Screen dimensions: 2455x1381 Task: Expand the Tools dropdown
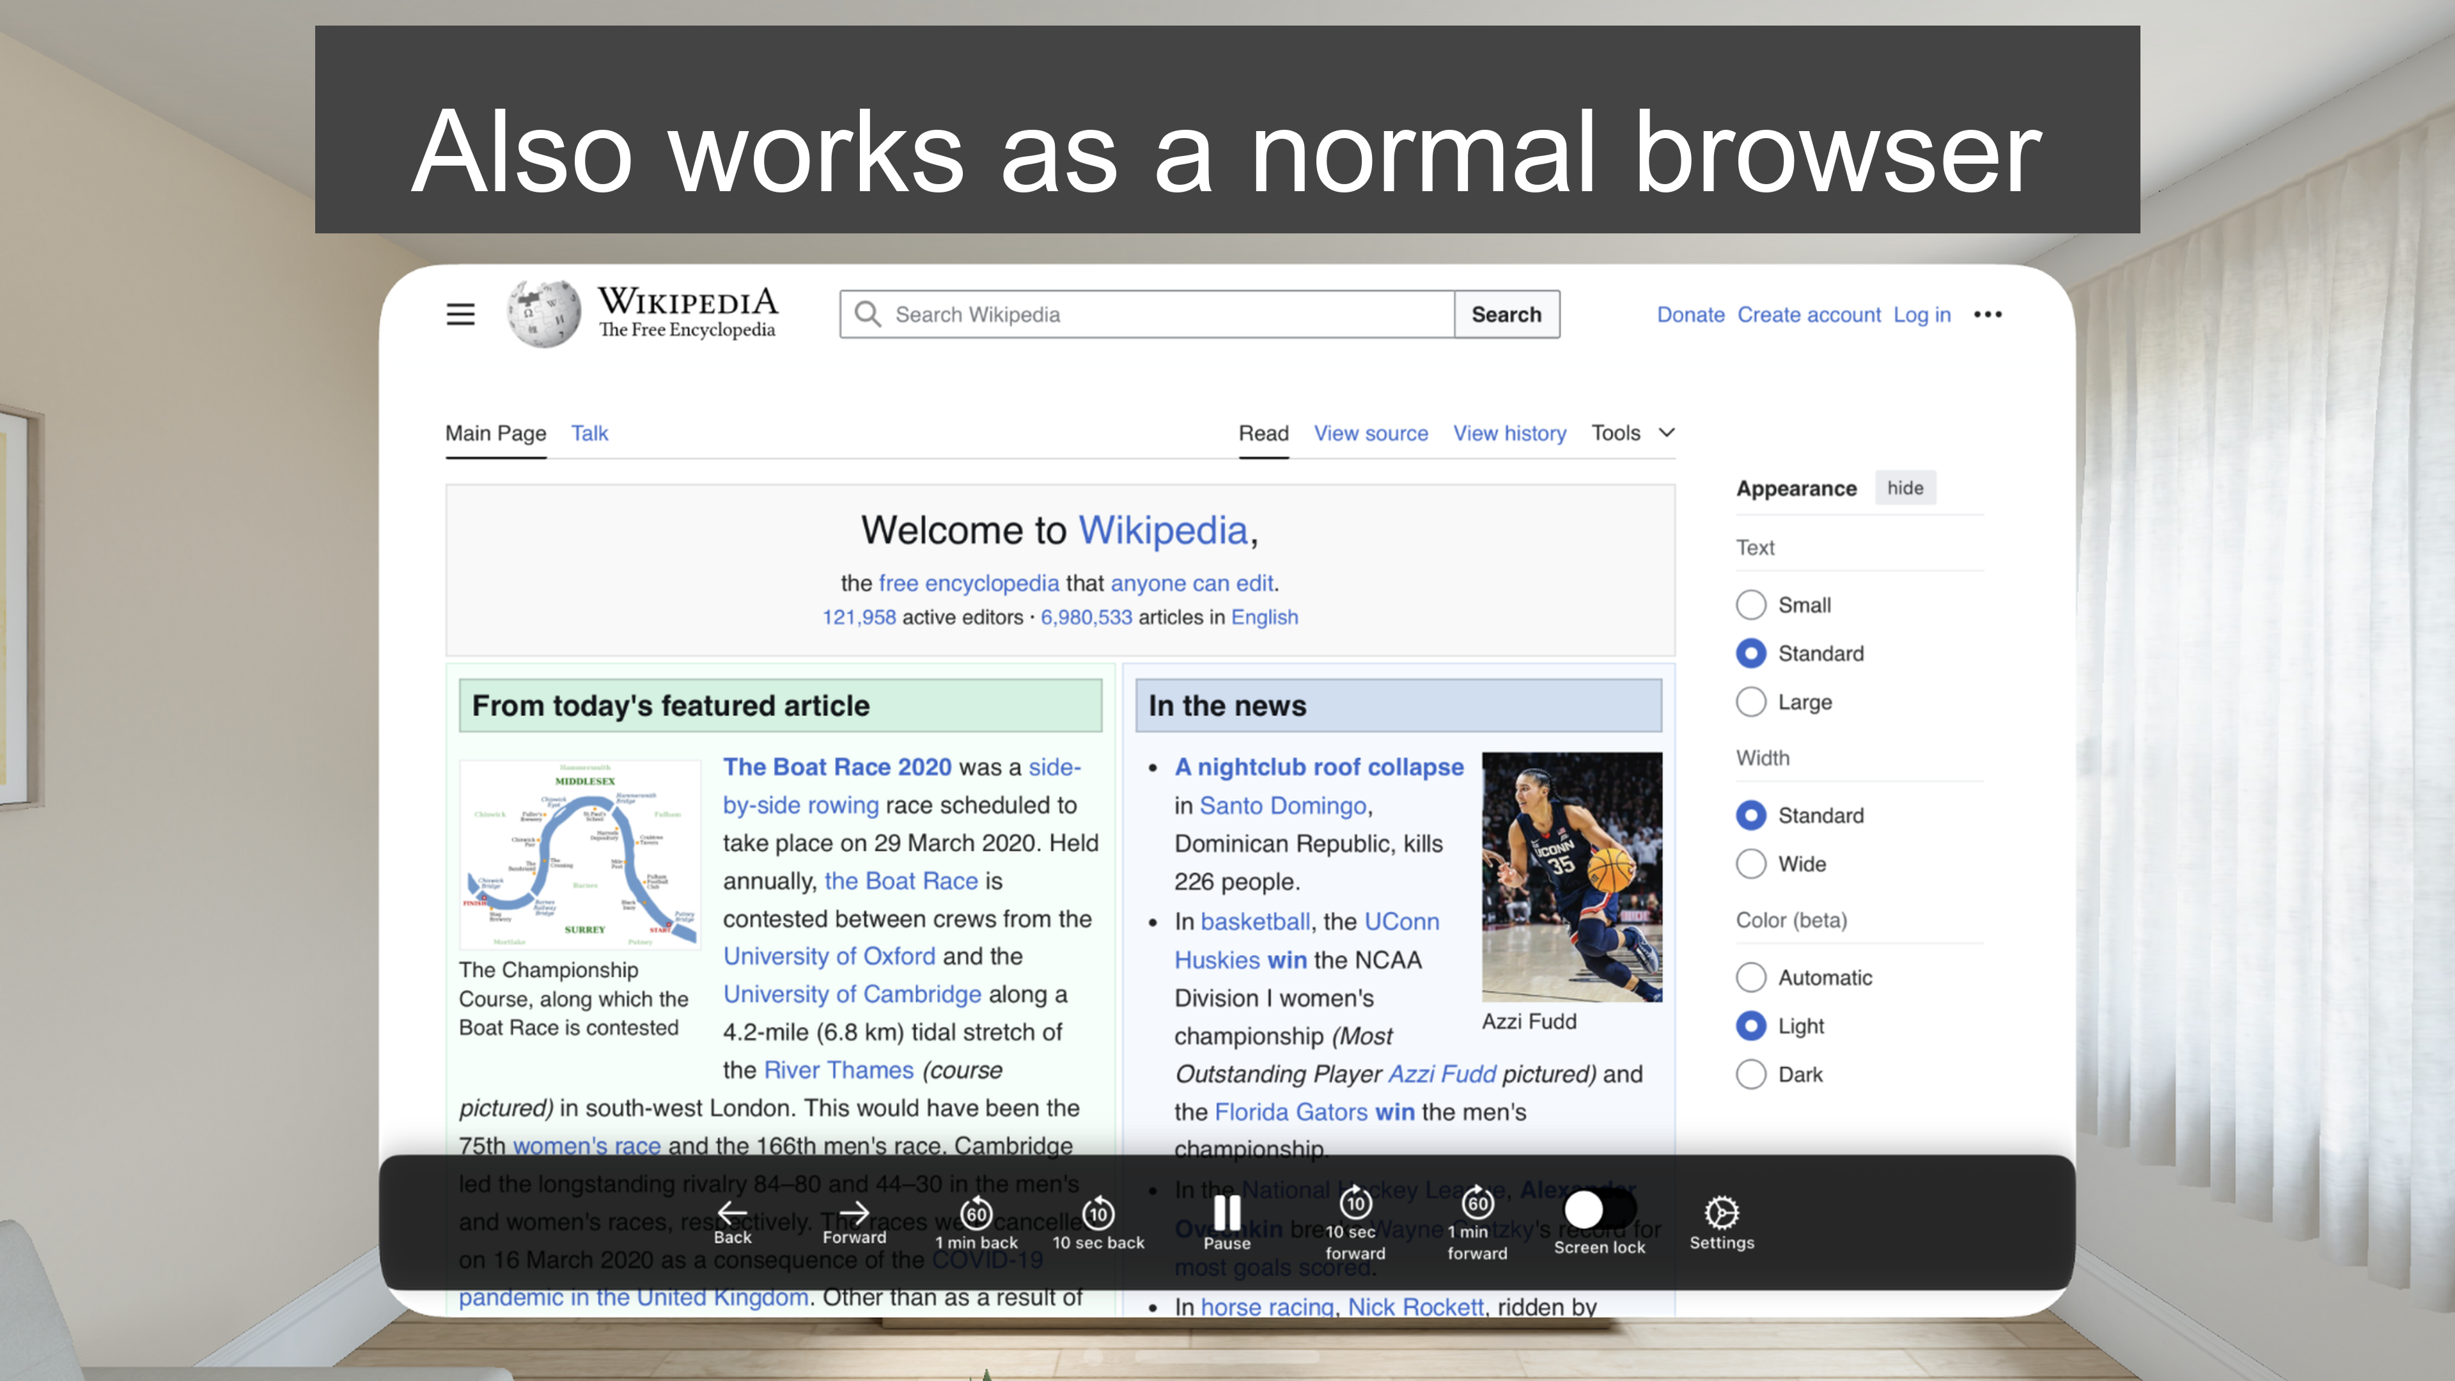(x=1633, y=433)
